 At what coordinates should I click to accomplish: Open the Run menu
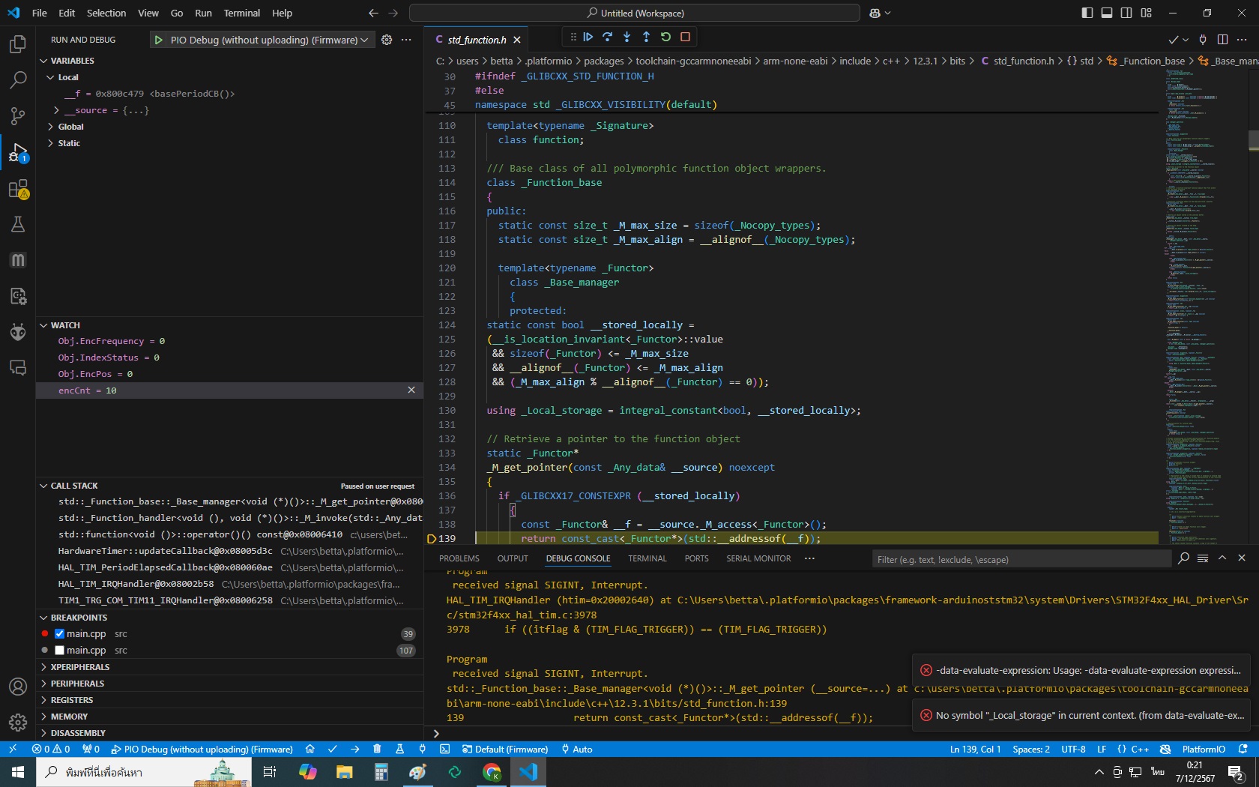203,13
